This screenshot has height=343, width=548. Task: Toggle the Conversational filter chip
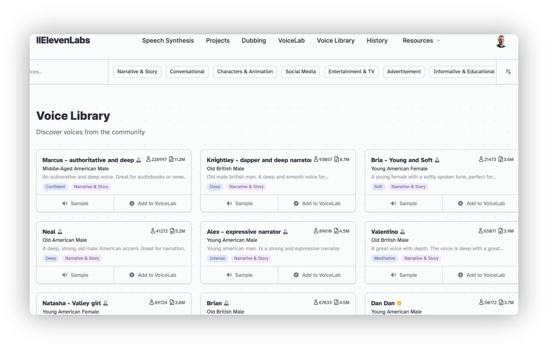point(187,72)
